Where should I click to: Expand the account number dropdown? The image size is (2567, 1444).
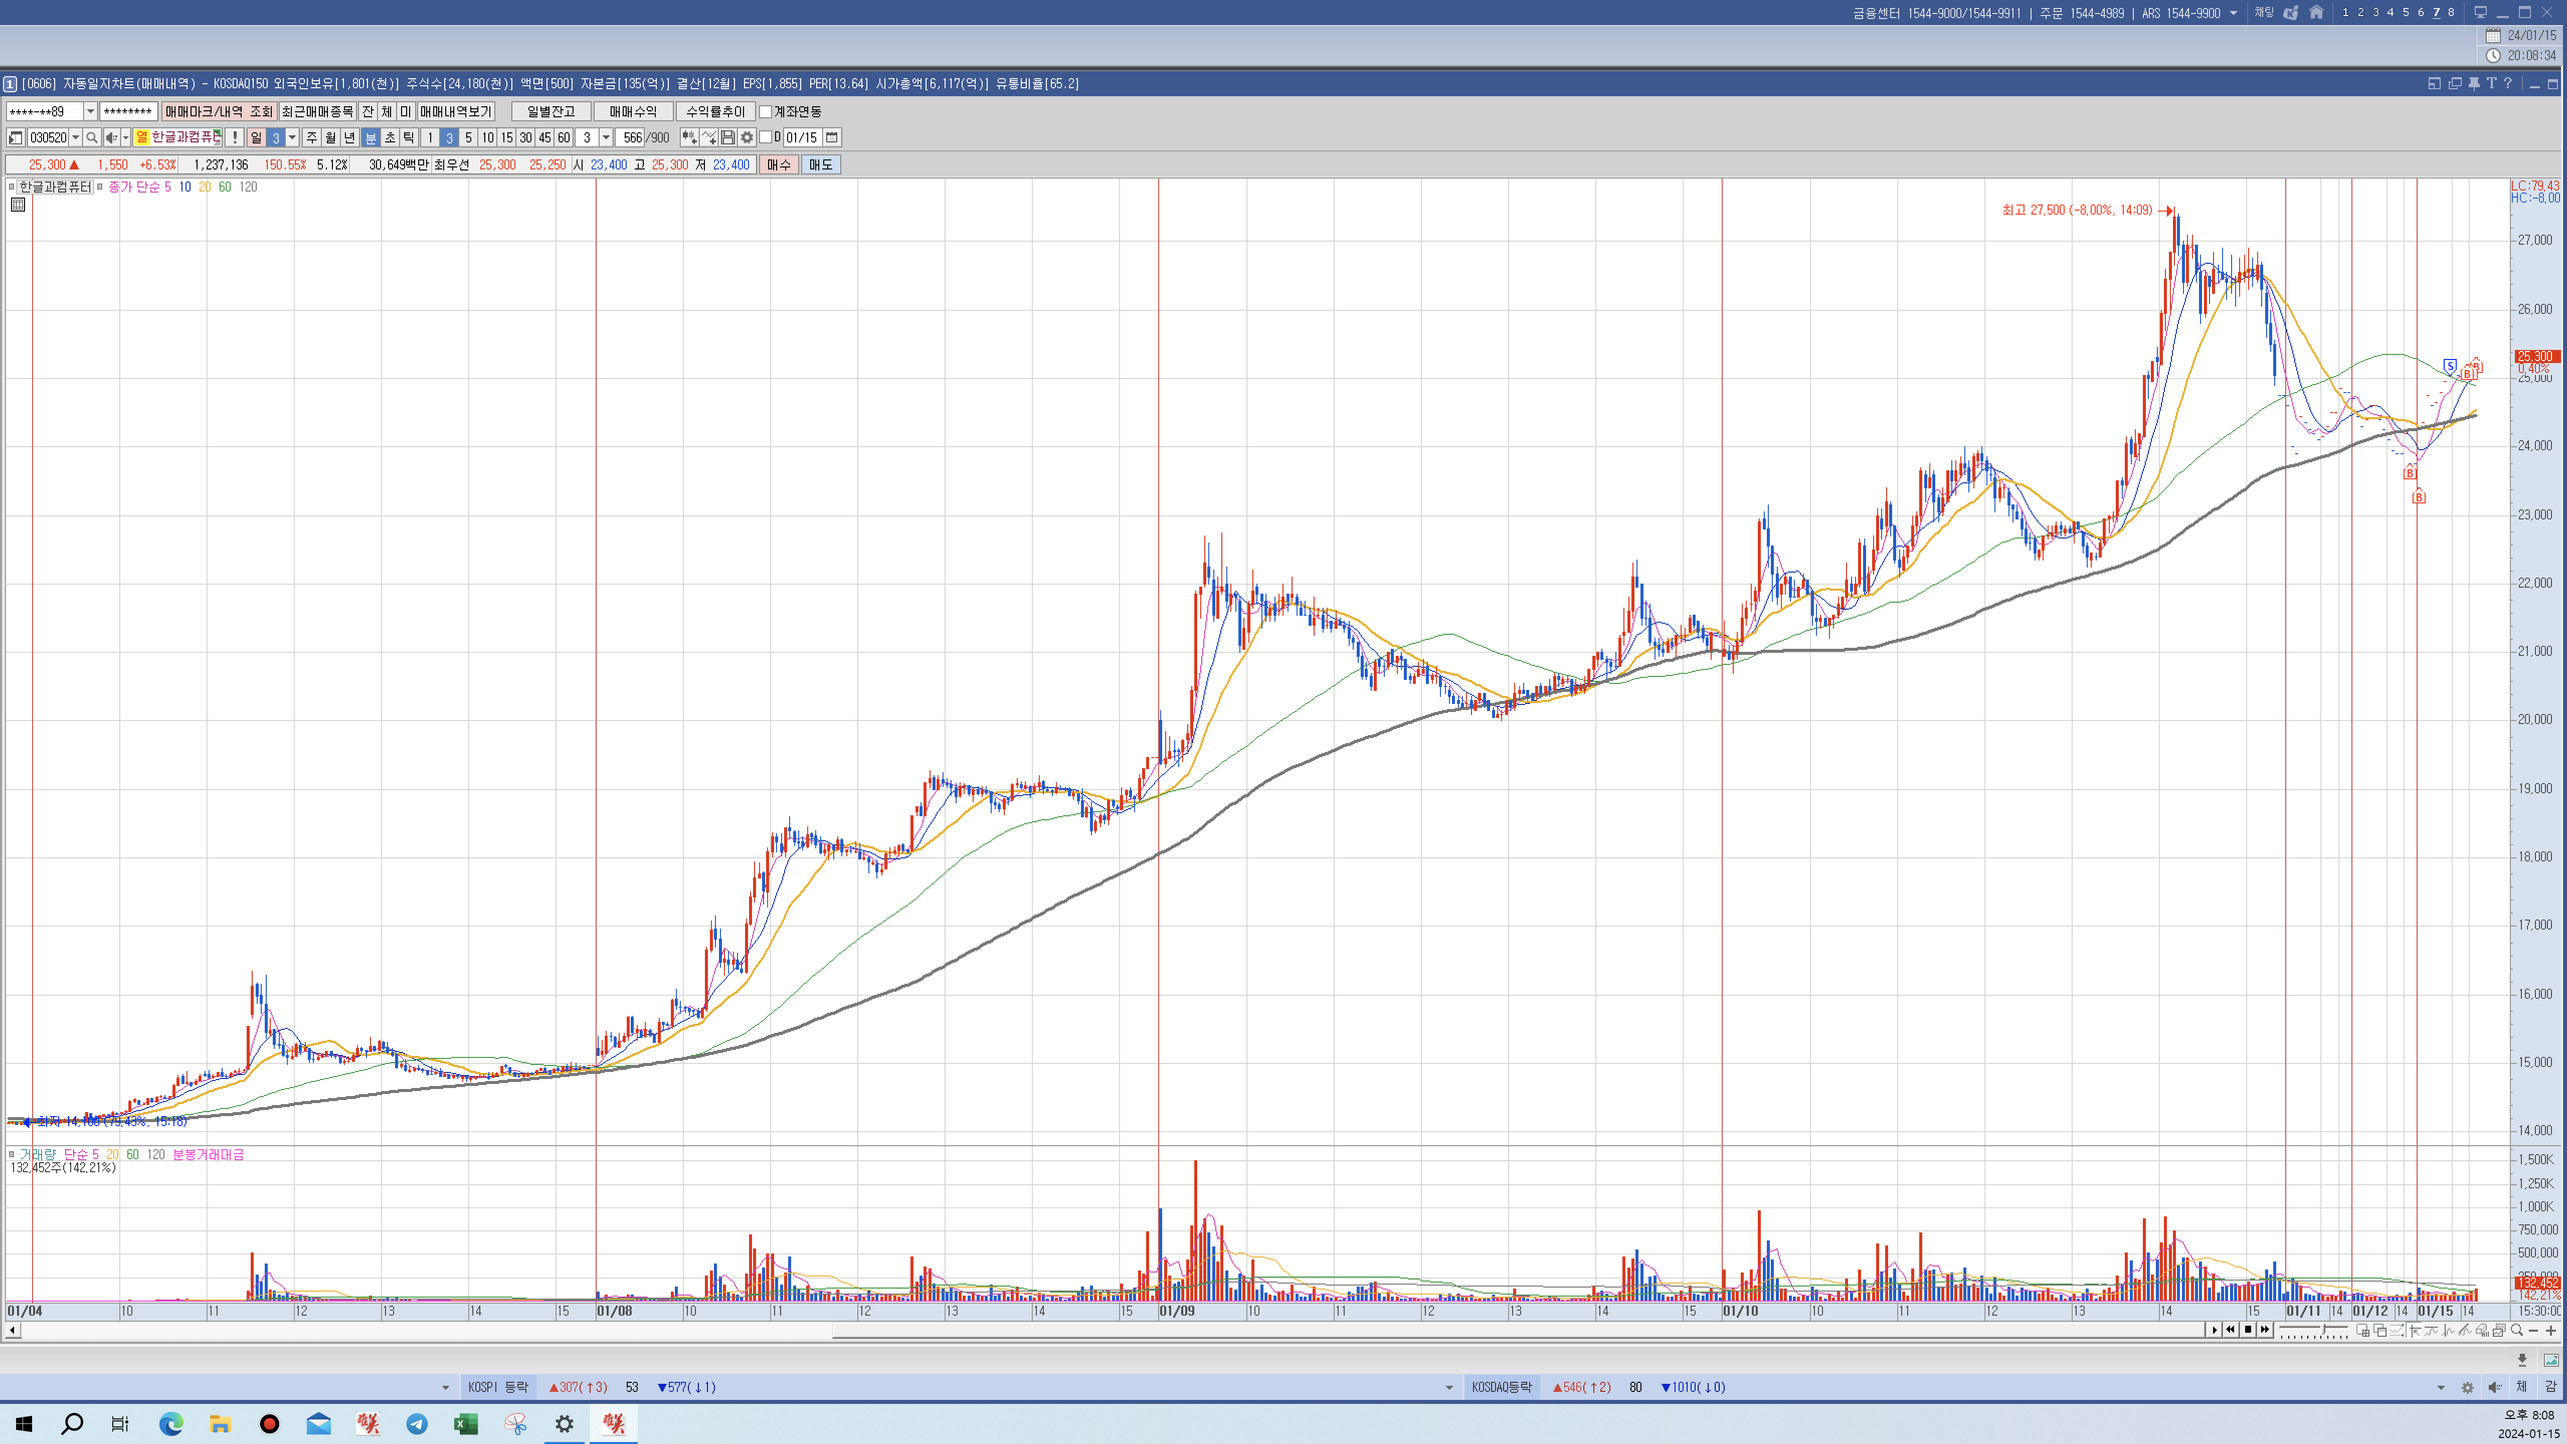90,112
